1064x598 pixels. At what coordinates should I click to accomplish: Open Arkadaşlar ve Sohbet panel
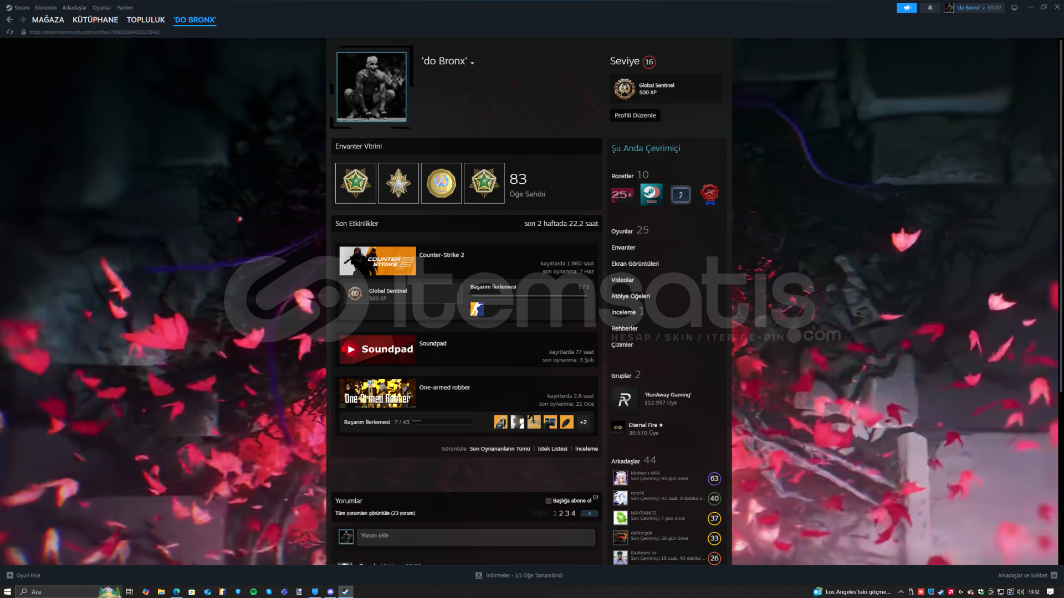click(1027, 575)
